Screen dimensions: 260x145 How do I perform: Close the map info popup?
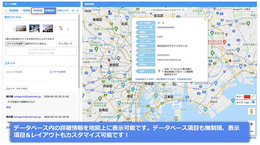click(205, 19)
